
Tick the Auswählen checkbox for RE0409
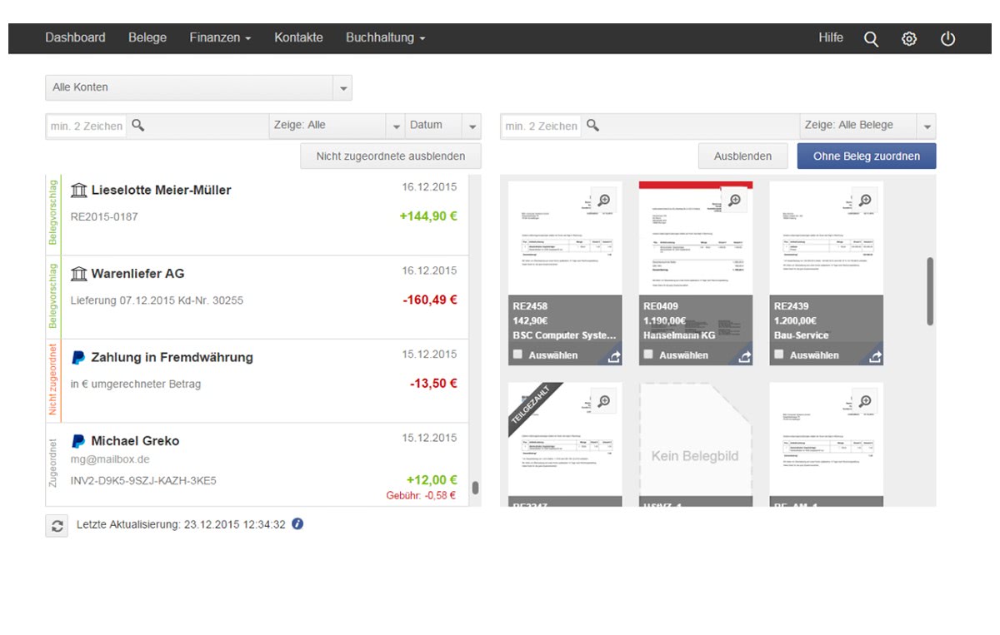tap(648, 355)
